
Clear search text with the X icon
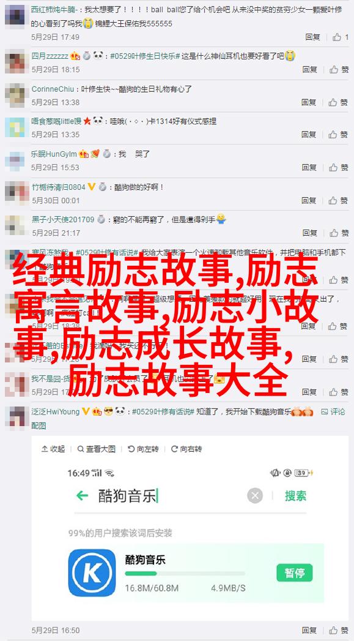click(255, 497)
